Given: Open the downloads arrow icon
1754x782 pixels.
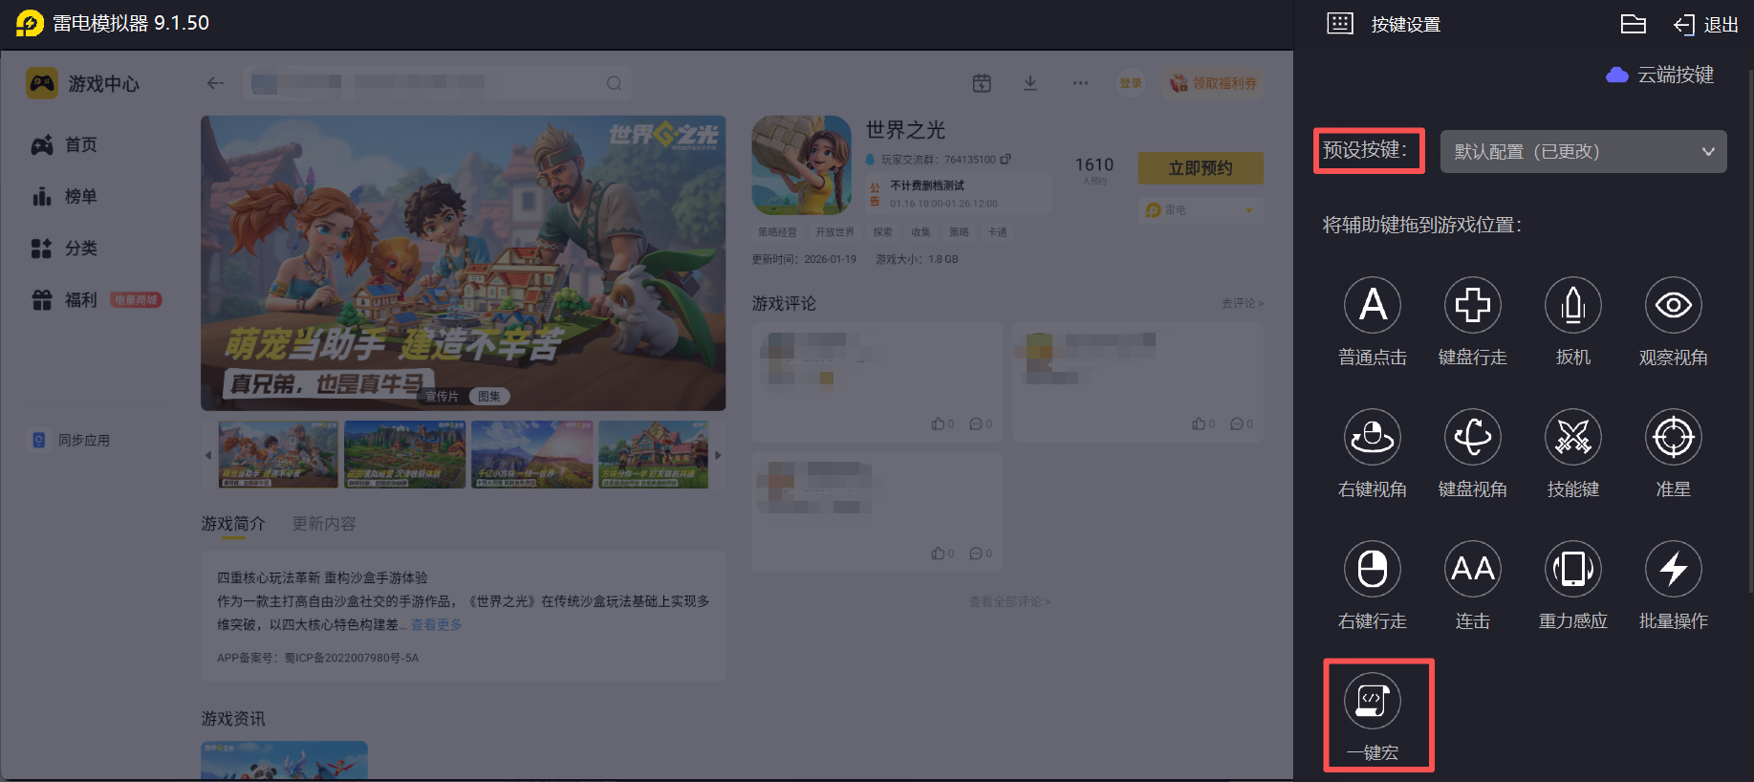Looking at the screenshot, I should pyautogui.click(x=1030, y=83).
